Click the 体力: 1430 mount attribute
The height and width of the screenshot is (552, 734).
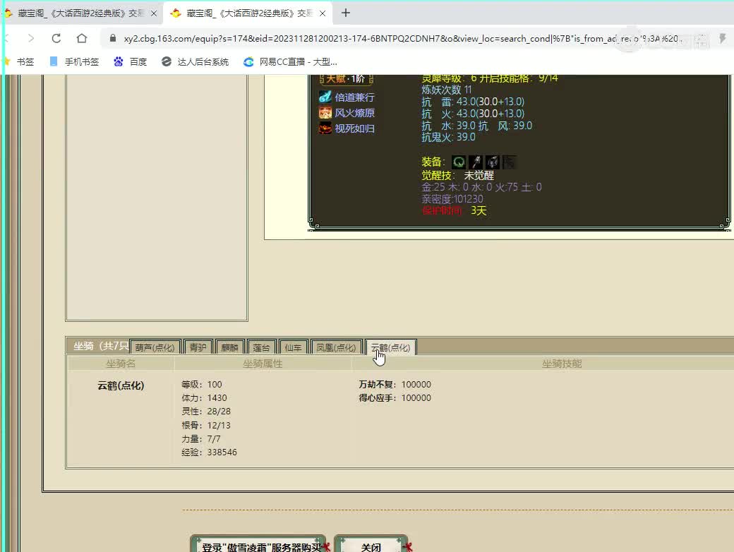pos(204,398)
